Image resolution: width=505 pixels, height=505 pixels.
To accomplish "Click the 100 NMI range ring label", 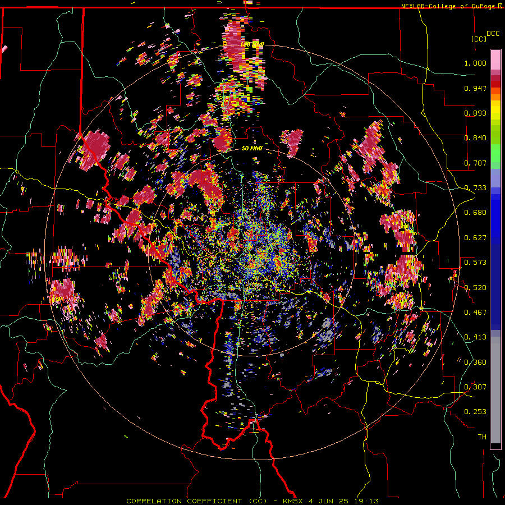I will 252,44.
